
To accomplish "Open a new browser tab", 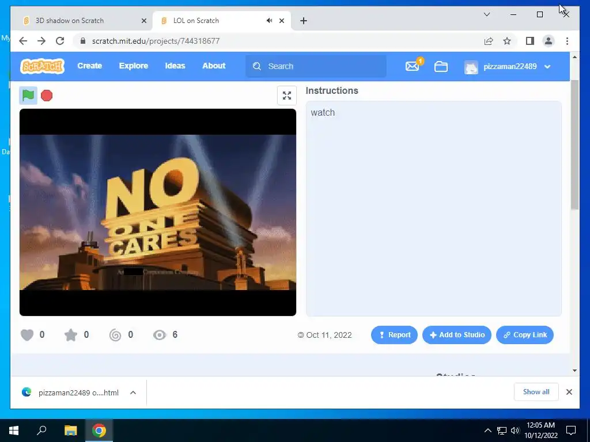I will pyautogui.click(x=304, y=21).
